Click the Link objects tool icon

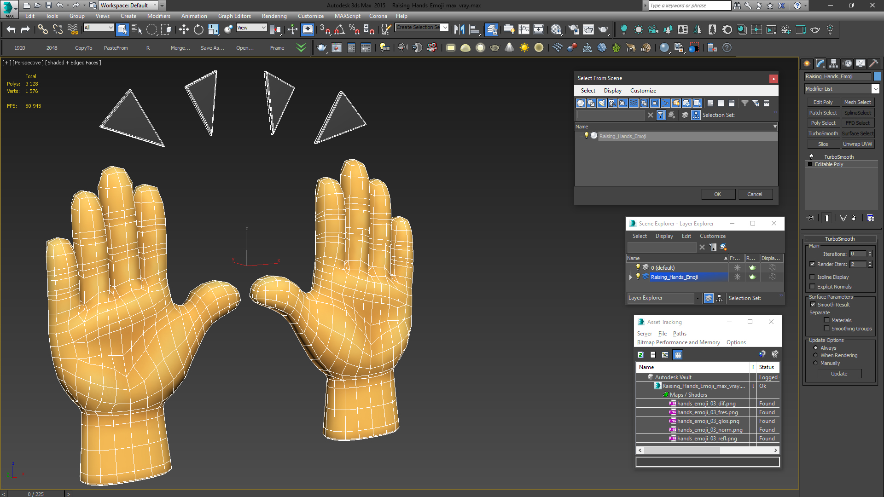[x=43, y=30]
